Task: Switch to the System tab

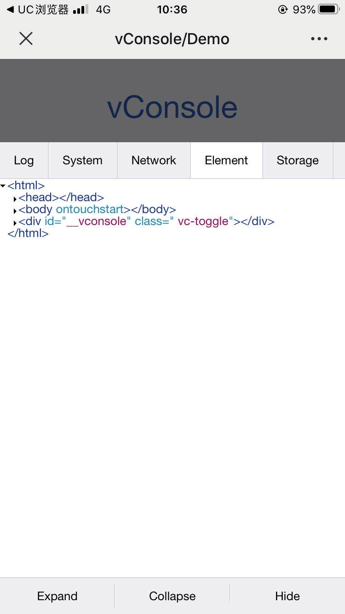Action: click(x=83, y=160)
